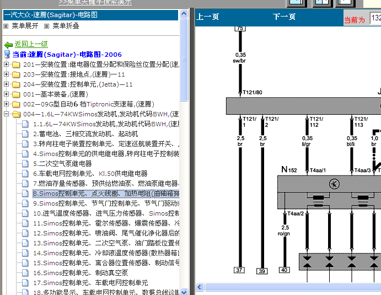Open page 9.Simos控制单元、节气门控制单元
This screenshot has width=381, height=295.
click(106, 203)
